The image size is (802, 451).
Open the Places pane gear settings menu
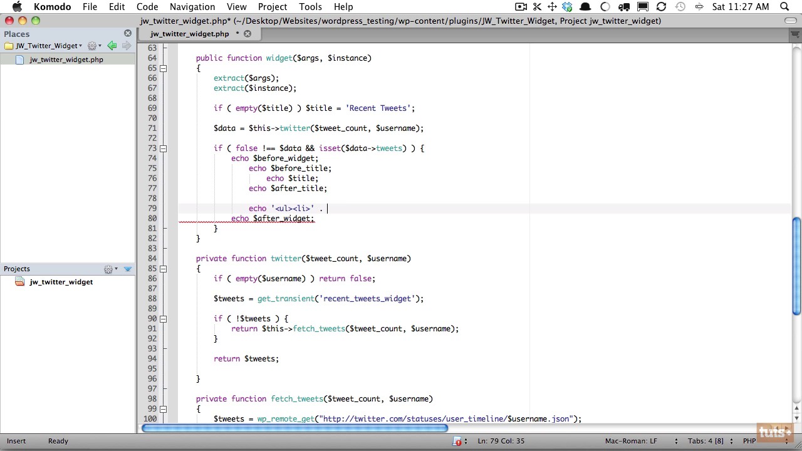point(94,46)
